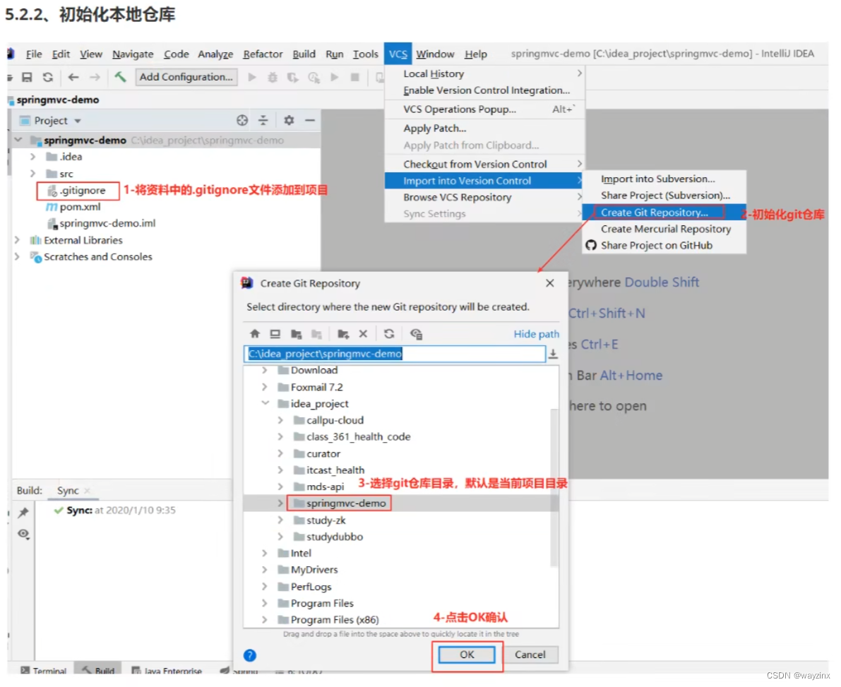
Task: Click the Hide path link
Action: 536,334
